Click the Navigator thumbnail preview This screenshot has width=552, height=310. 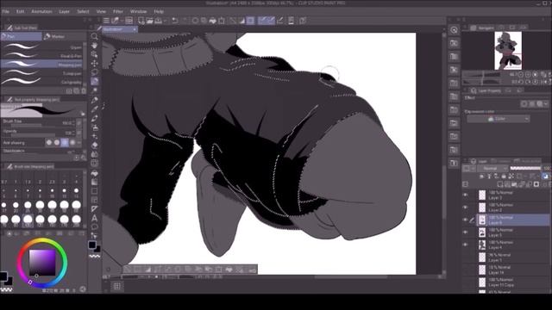[508, 51]
